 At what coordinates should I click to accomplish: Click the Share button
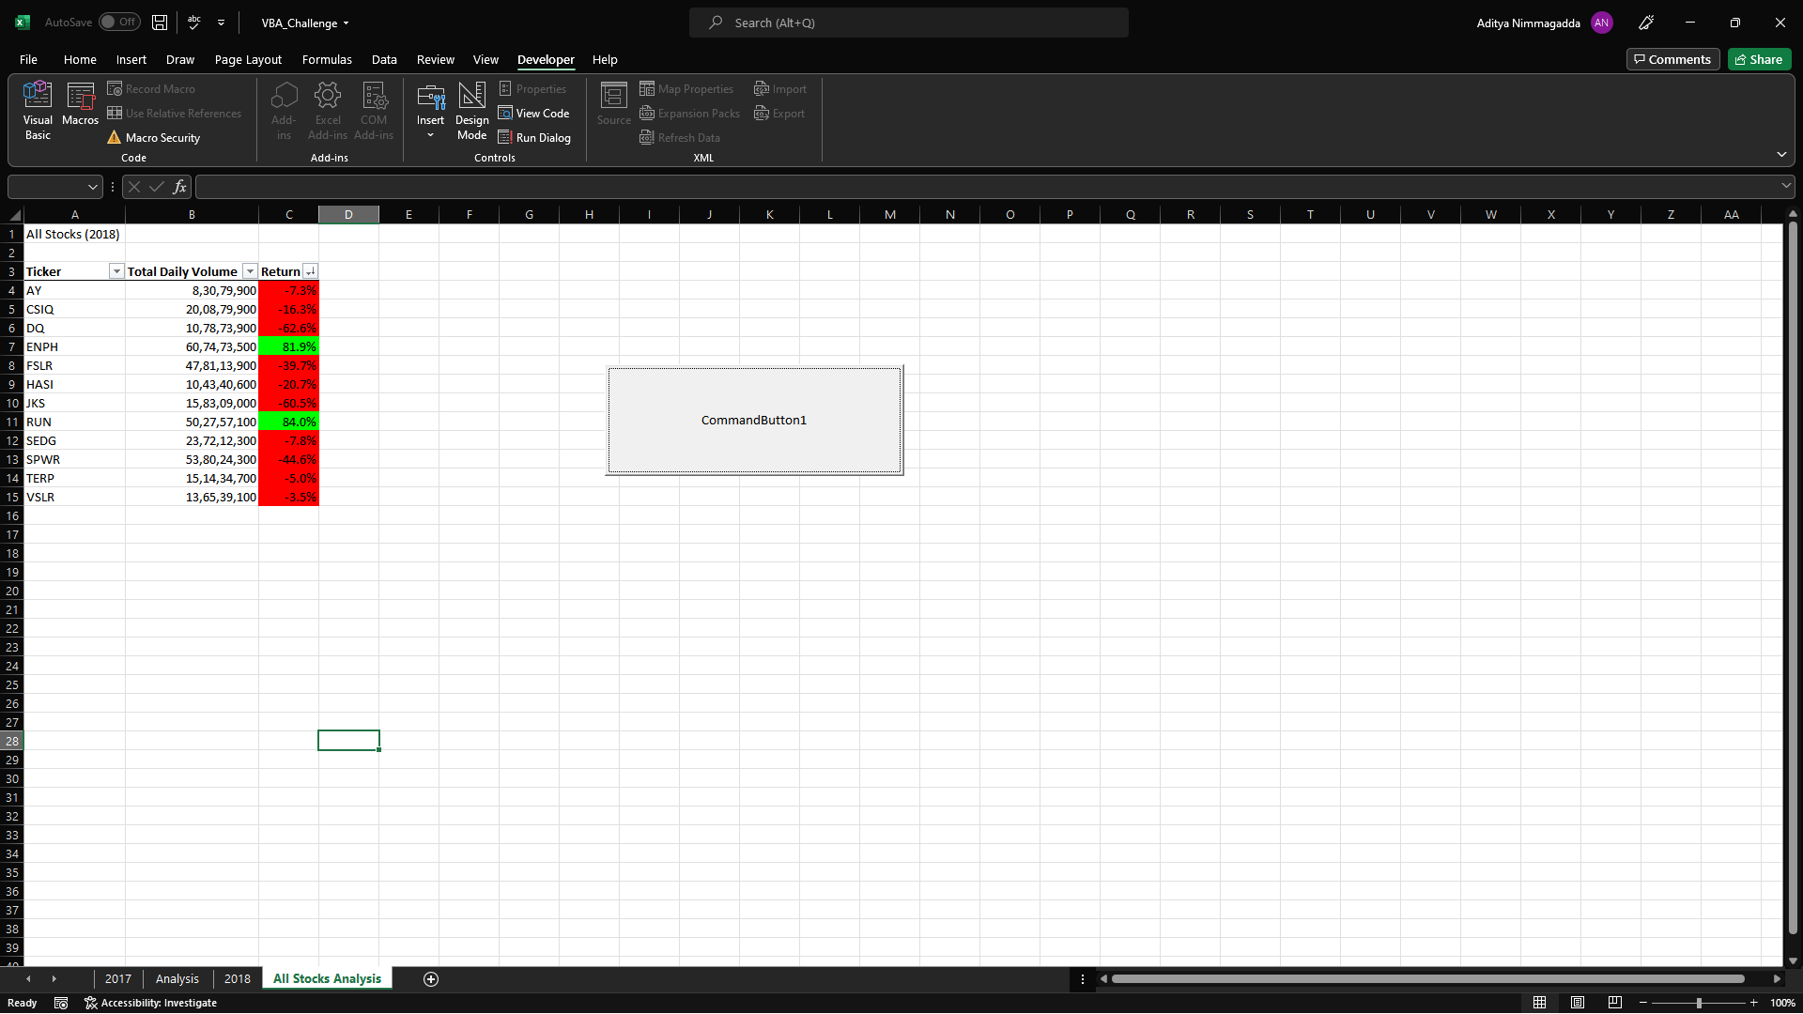click(1759, 59)
